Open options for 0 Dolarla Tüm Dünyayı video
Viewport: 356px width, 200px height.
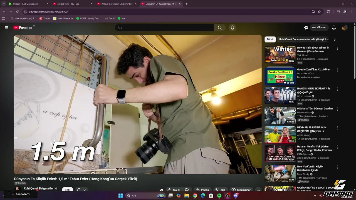[x=338, y=109]
